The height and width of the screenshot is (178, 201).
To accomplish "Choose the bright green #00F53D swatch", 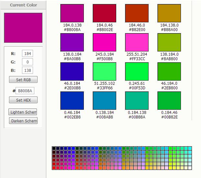I will pyautogui.click(x=137, y=72).
